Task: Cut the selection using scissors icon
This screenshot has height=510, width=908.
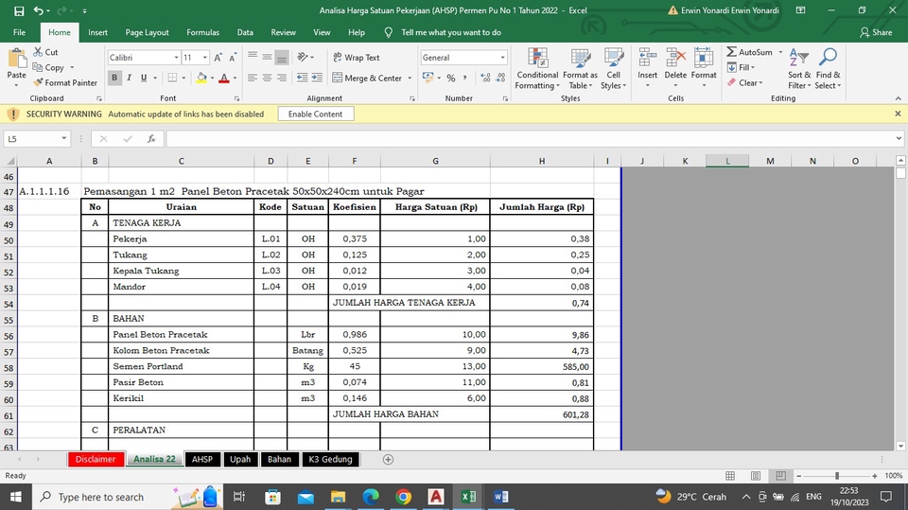Action: 45,52
